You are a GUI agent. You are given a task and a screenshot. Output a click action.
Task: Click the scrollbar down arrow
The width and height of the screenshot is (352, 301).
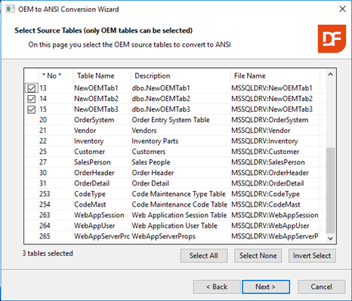tap(330, 238)
